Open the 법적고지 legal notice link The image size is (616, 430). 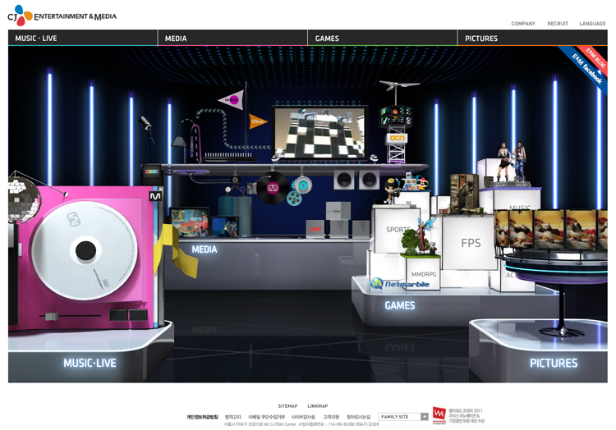233,417
